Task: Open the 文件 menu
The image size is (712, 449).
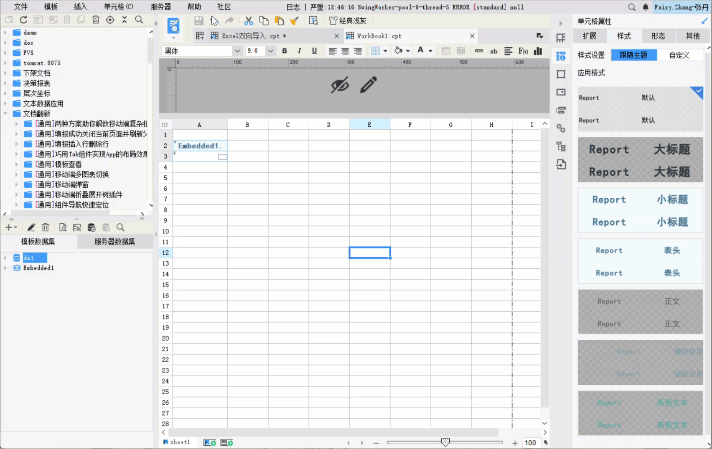Action: [21, 7]
